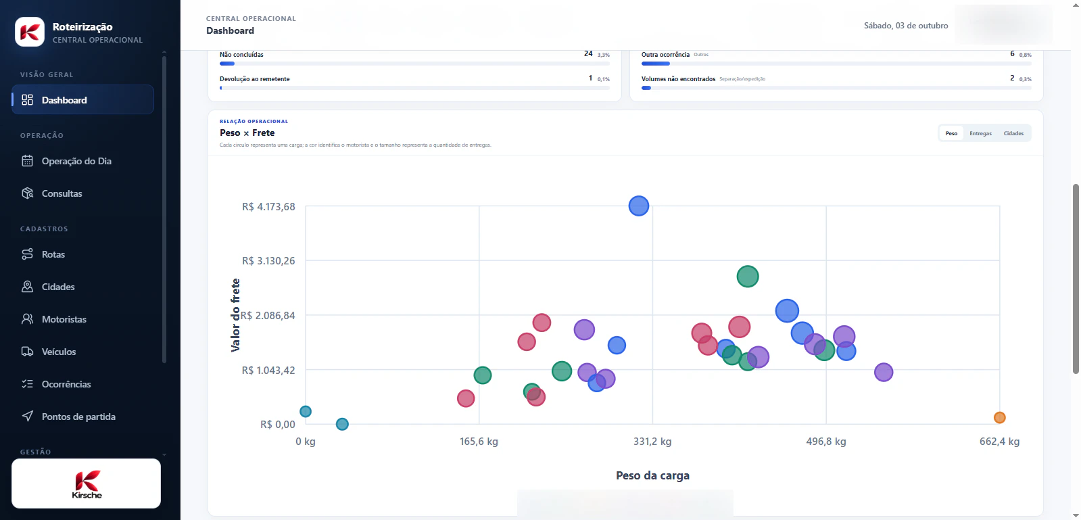Click the "GESTÃO" sidebar section heading
This screenshot has width=1081, height=520.
pos(36,452)
